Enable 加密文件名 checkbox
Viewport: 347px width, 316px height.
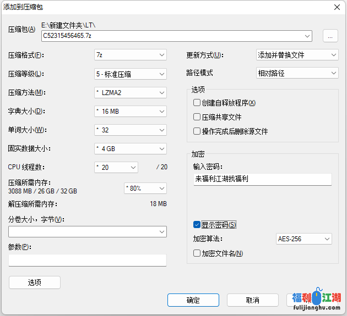(x=197, y=253)
